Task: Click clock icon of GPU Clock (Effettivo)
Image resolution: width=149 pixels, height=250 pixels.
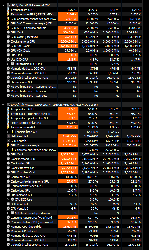Action: (x=8, y=37)
